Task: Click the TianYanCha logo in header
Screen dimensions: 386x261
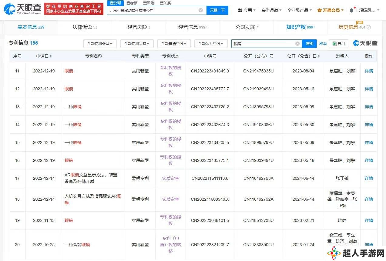Action: (22, 9)
